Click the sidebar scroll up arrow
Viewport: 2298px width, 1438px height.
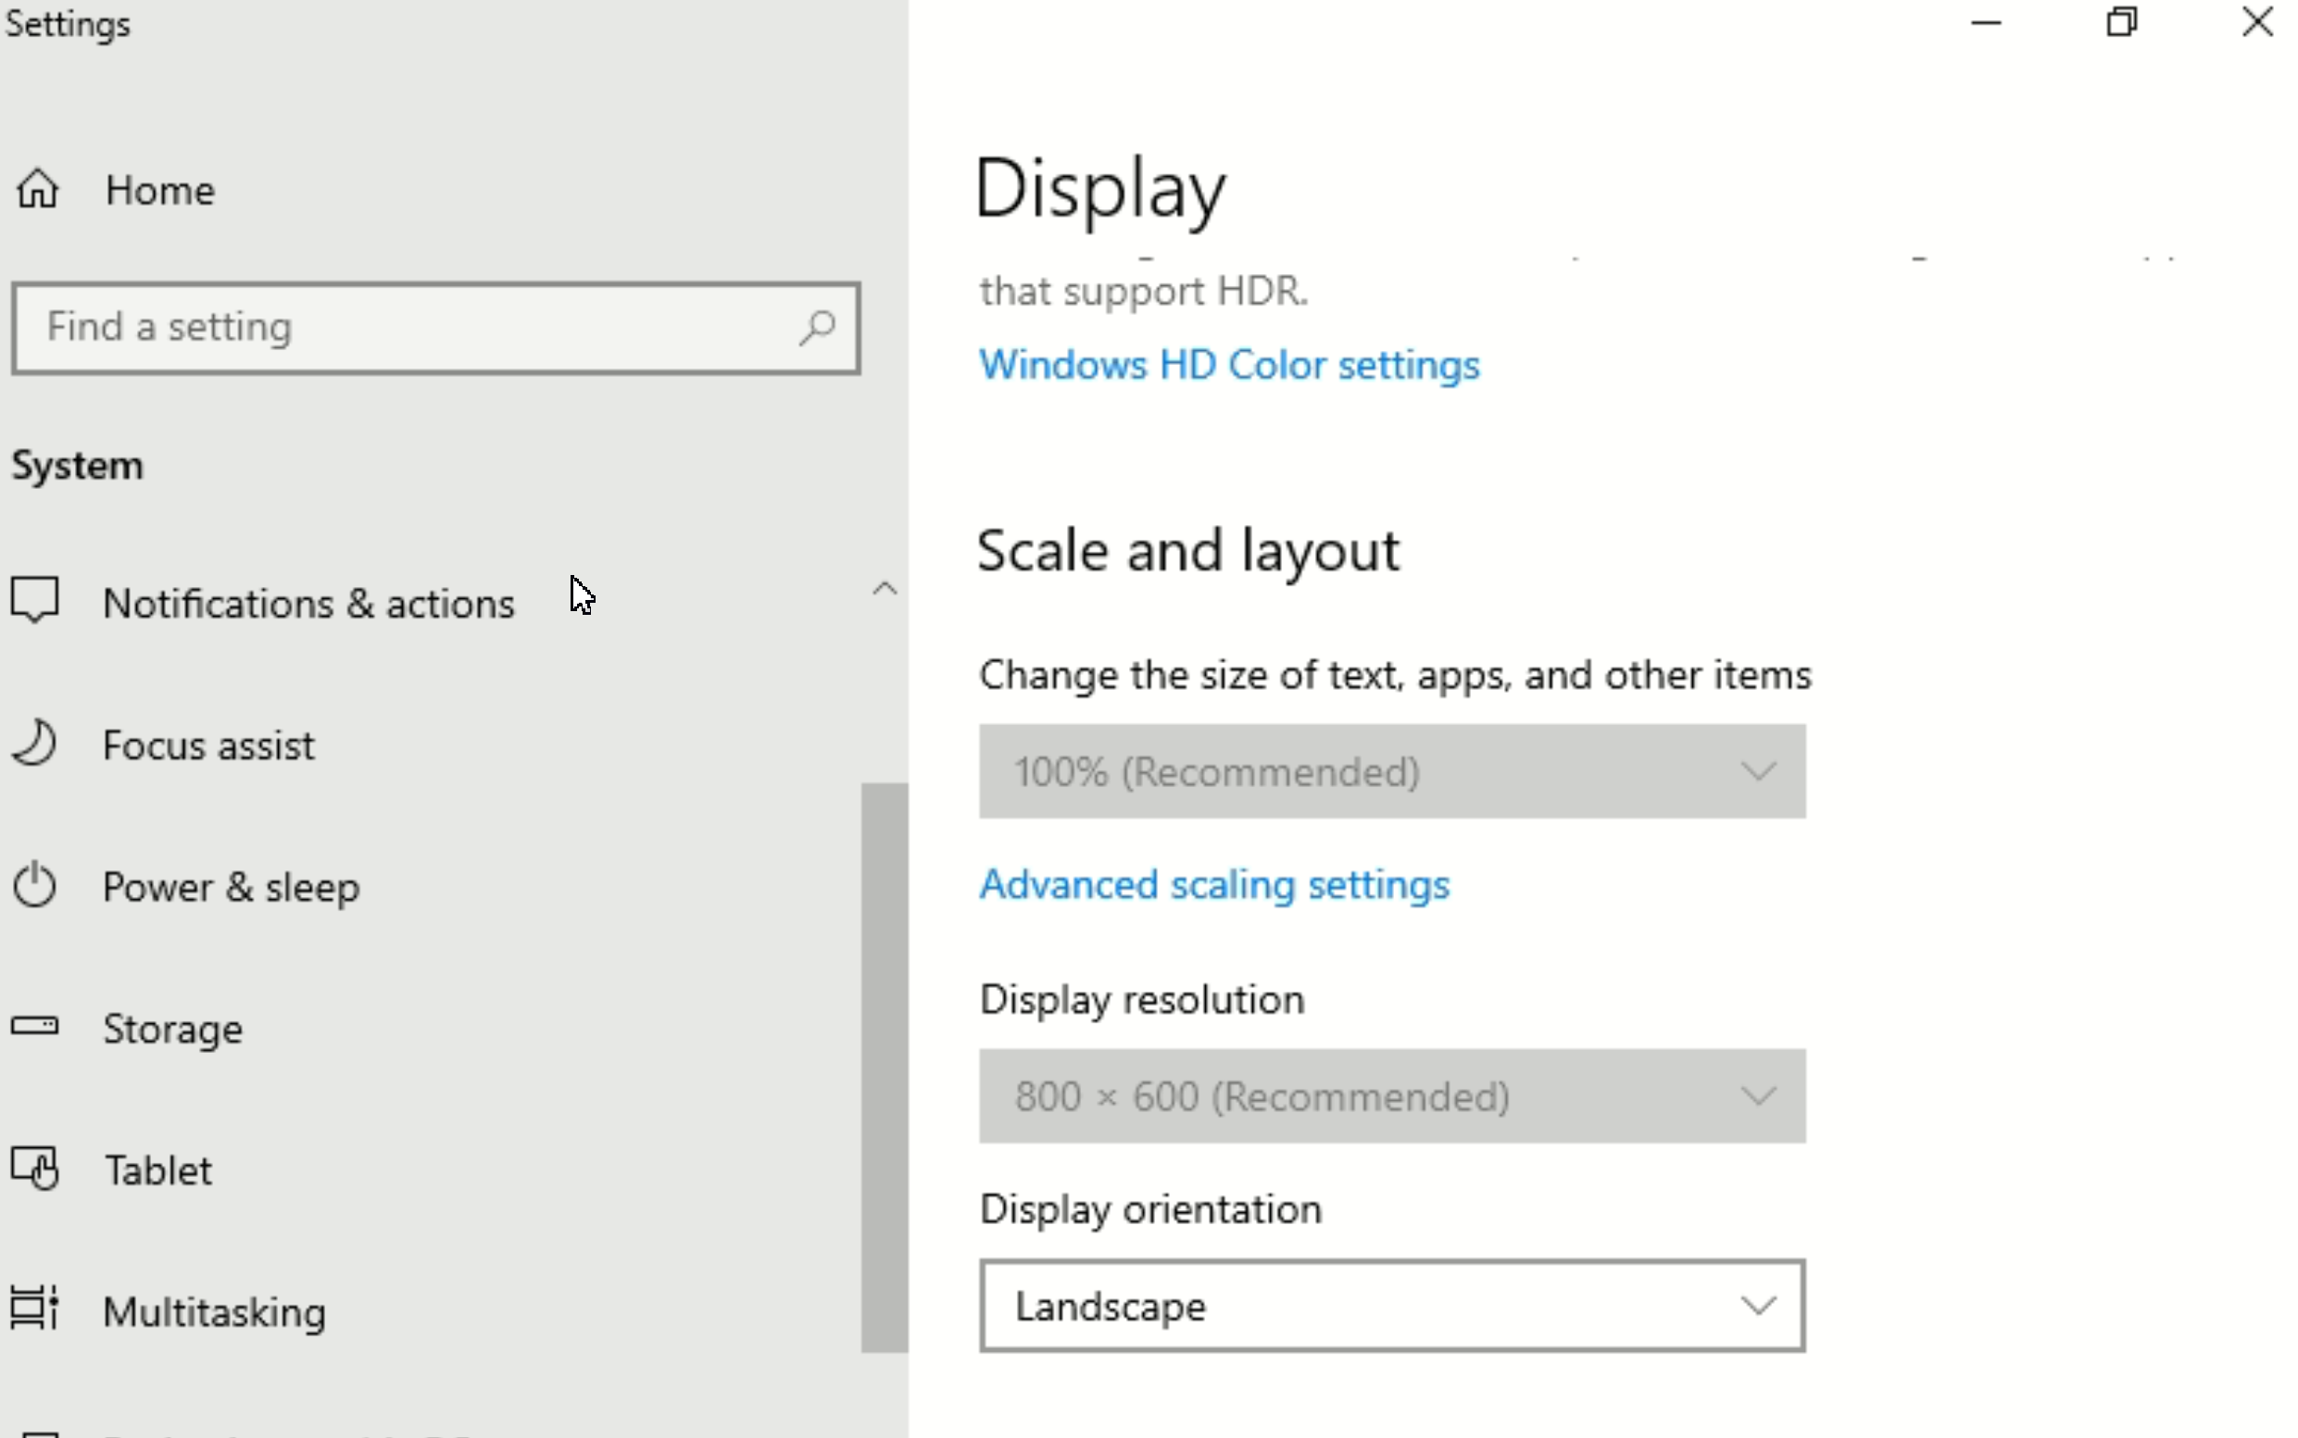(885, 589)
